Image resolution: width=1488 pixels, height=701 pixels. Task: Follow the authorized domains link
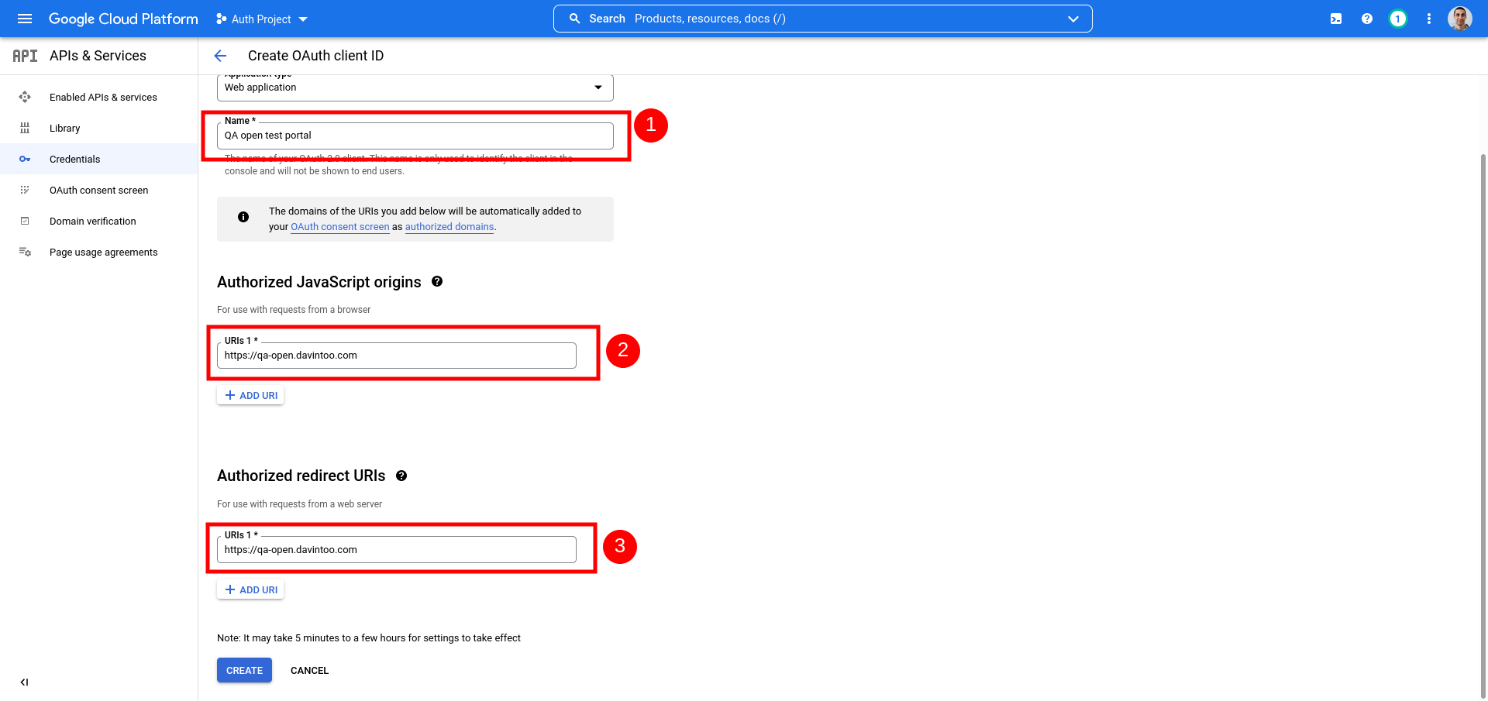(x=449, y=227)
